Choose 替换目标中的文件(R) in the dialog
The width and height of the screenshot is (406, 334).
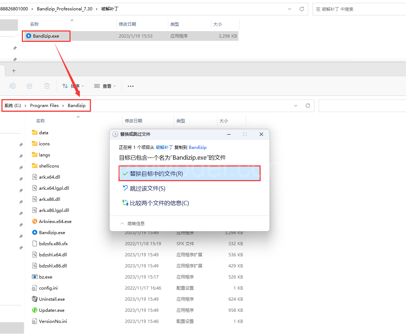(189, 174)
